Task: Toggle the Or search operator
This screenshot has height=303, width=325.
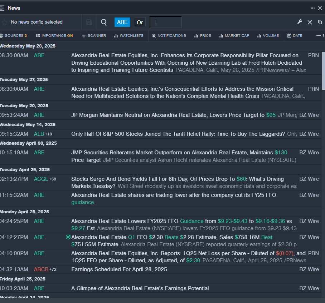Action: point(140,23)
